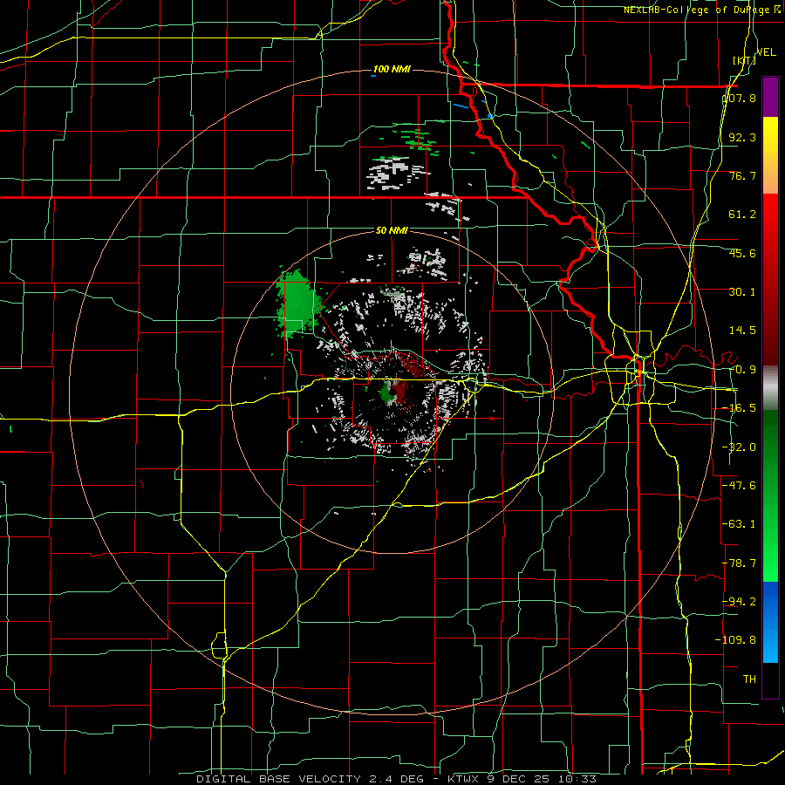Click the -32.0 value on velocity scale

(x=740, y=447)
